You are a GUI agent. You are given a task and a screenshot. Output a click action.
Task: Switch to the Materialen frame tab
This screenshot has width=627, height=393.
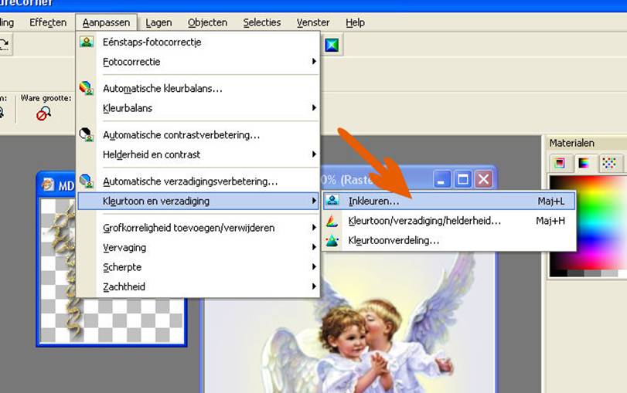tap(560, 163)
